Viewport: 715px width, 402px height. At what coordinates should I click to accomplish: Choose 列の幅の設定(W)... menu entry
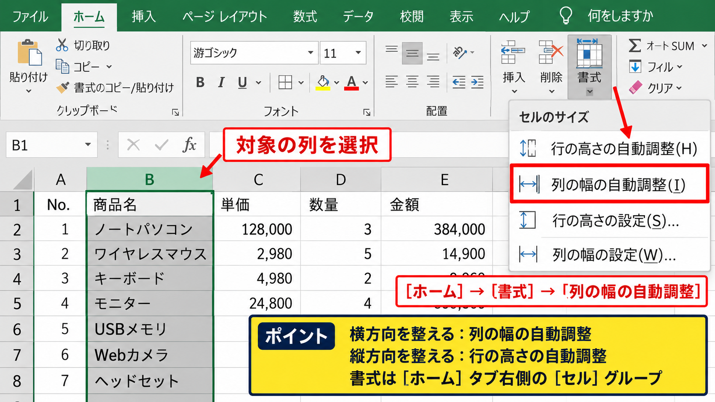tap(609, 255)
